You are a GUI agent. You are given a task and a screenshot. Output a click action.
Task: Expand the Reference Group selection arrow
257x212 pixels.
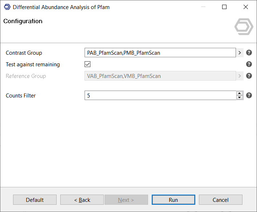240,76
